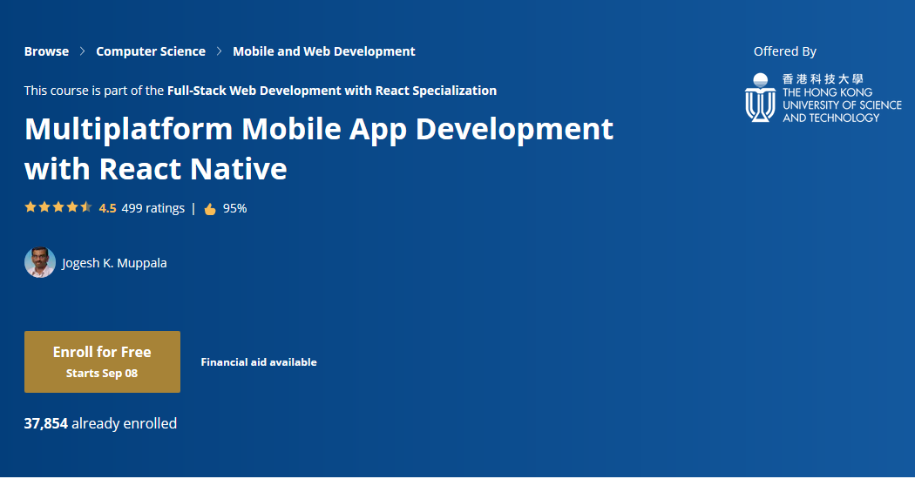Open Full-Stack Web Development with React Specialization link
This screenshot has width=915, height=479.
point(332,91)
